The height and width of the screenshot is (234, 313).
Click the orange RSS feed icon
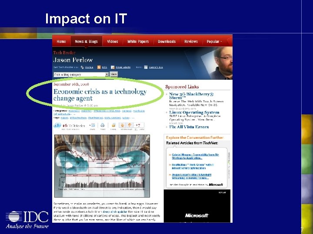[99, 67]
